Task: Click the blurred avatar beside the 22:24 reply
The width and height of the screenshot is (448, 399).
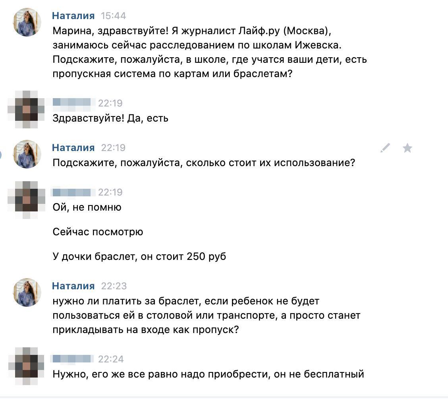Action: (x=27, y=364)
